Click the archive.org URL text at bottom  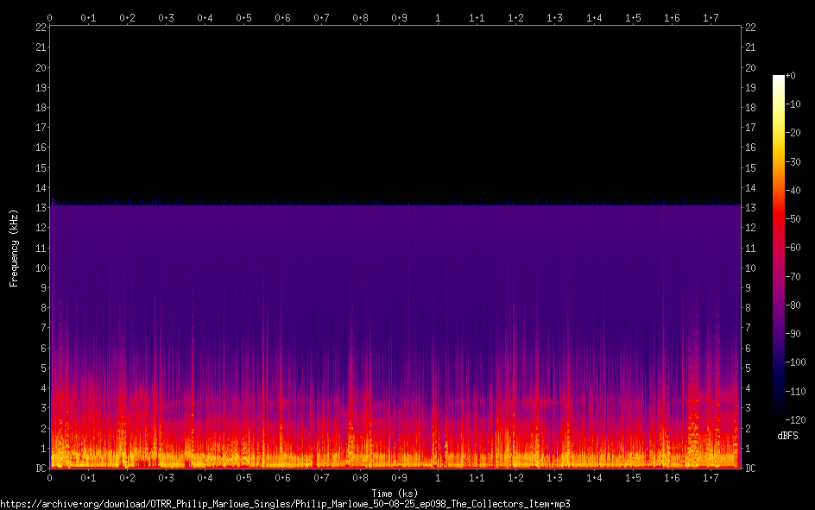pos(285,503)
